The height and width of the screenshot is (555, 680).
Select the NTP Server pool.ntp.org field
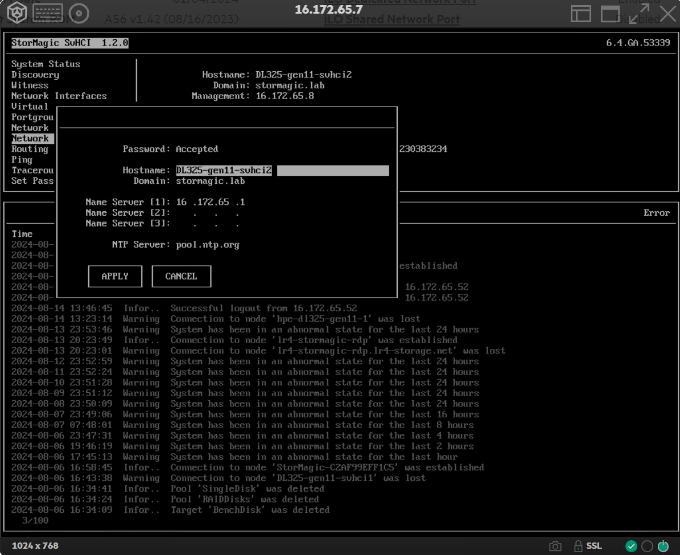click(x=208, y=245)
